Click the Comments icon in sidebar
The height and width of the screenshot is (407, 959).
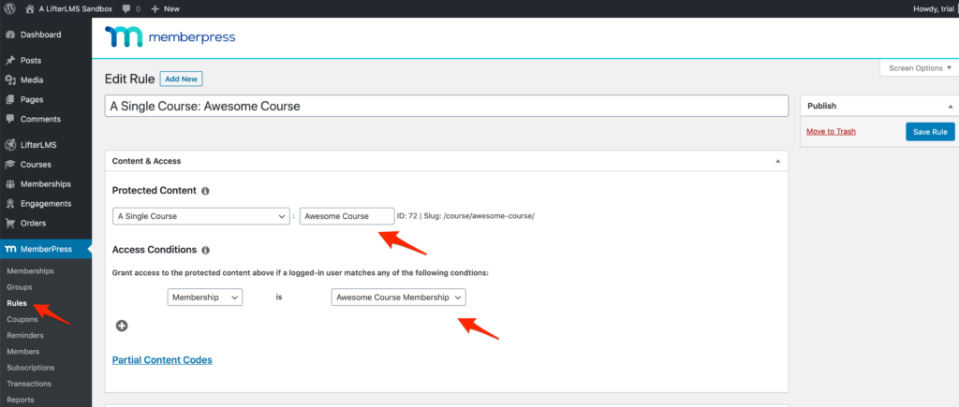[x=9, y=119]
